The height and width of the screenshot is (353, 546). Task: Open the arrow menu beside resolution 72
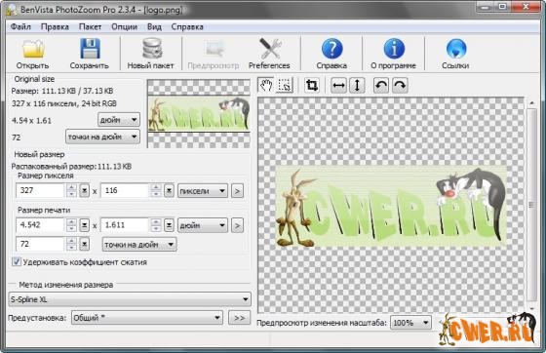[84, 244]
